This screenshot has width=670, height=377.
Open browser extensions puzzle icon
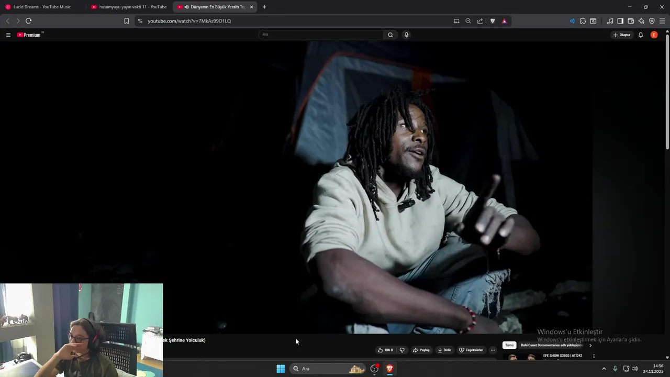(583, 21)
